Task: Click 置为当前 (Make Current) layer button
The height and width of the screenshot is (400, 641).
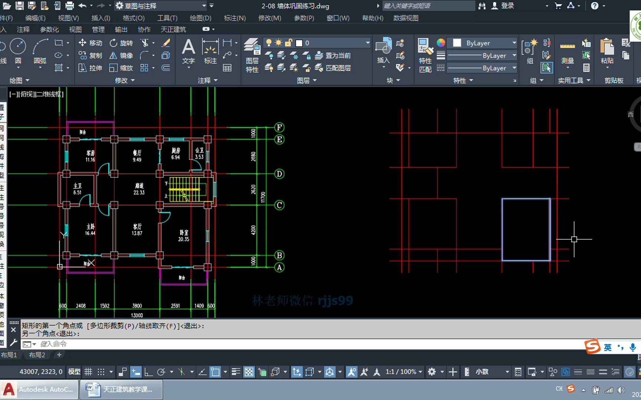Action: (333, 56)
